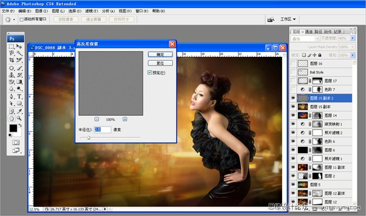This screenshot has width=366, height=216.
Task: Hide layer 照片滤镜 2
Action: coord(293,133)
